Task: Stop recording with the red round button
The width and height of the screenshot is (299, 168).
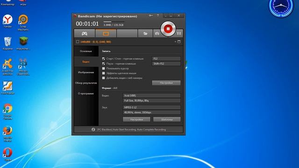Action: point(168,29)
